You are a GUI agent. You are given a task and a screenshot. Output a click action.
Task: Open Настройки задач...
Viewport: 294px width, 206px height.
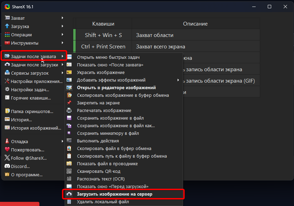pos(34,90)
